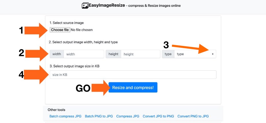Click the Choose file button
This screenshot has width=266, height=123.
(x=60, y=30)
